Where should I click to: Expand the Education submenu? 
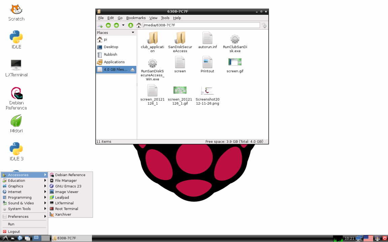click(x=24, y=180)
